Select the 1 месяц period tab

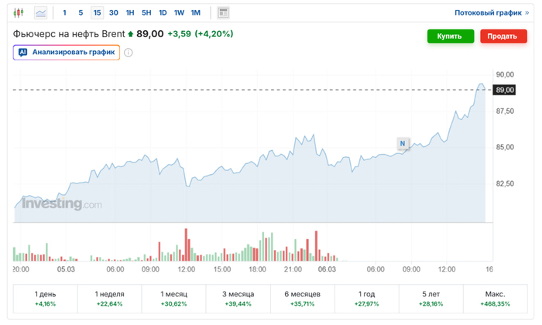(x=173, y=299)
